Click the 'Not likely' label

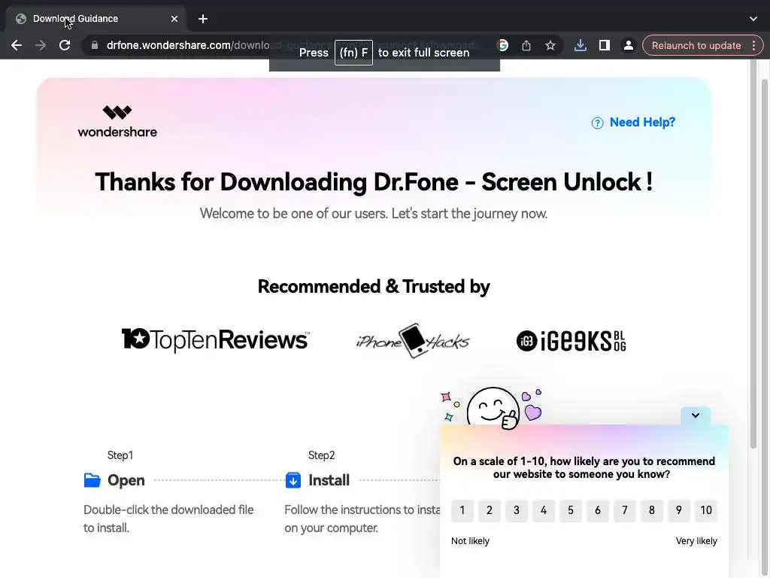pyautogui.click(x=470, y=540)
